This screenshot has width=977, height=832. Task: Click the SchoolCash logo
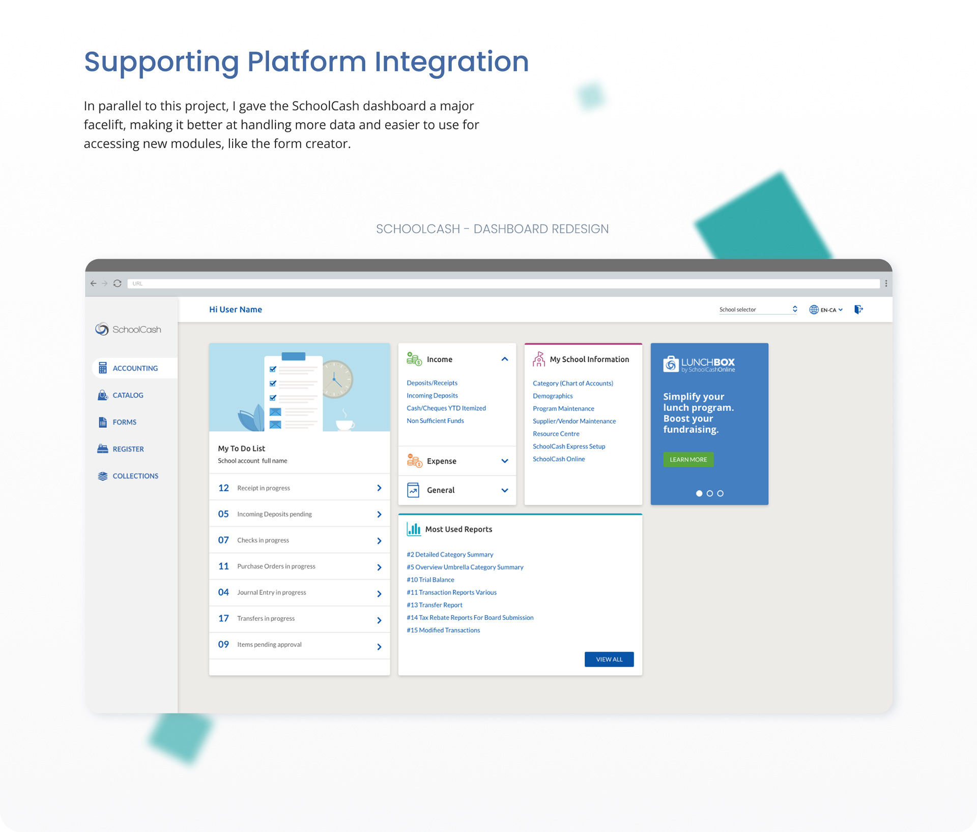click(x=128, y=329)
